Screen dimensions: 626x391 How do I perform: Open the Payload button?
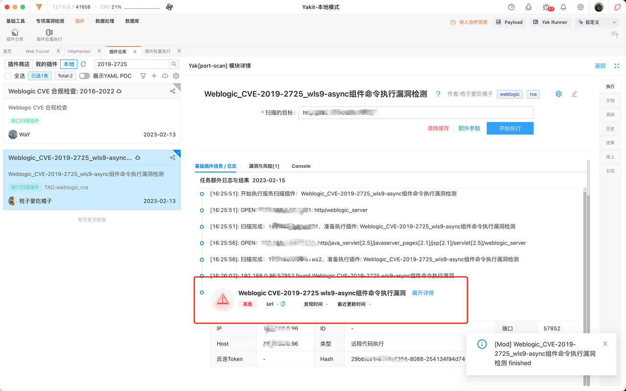(x=509, y=22)
